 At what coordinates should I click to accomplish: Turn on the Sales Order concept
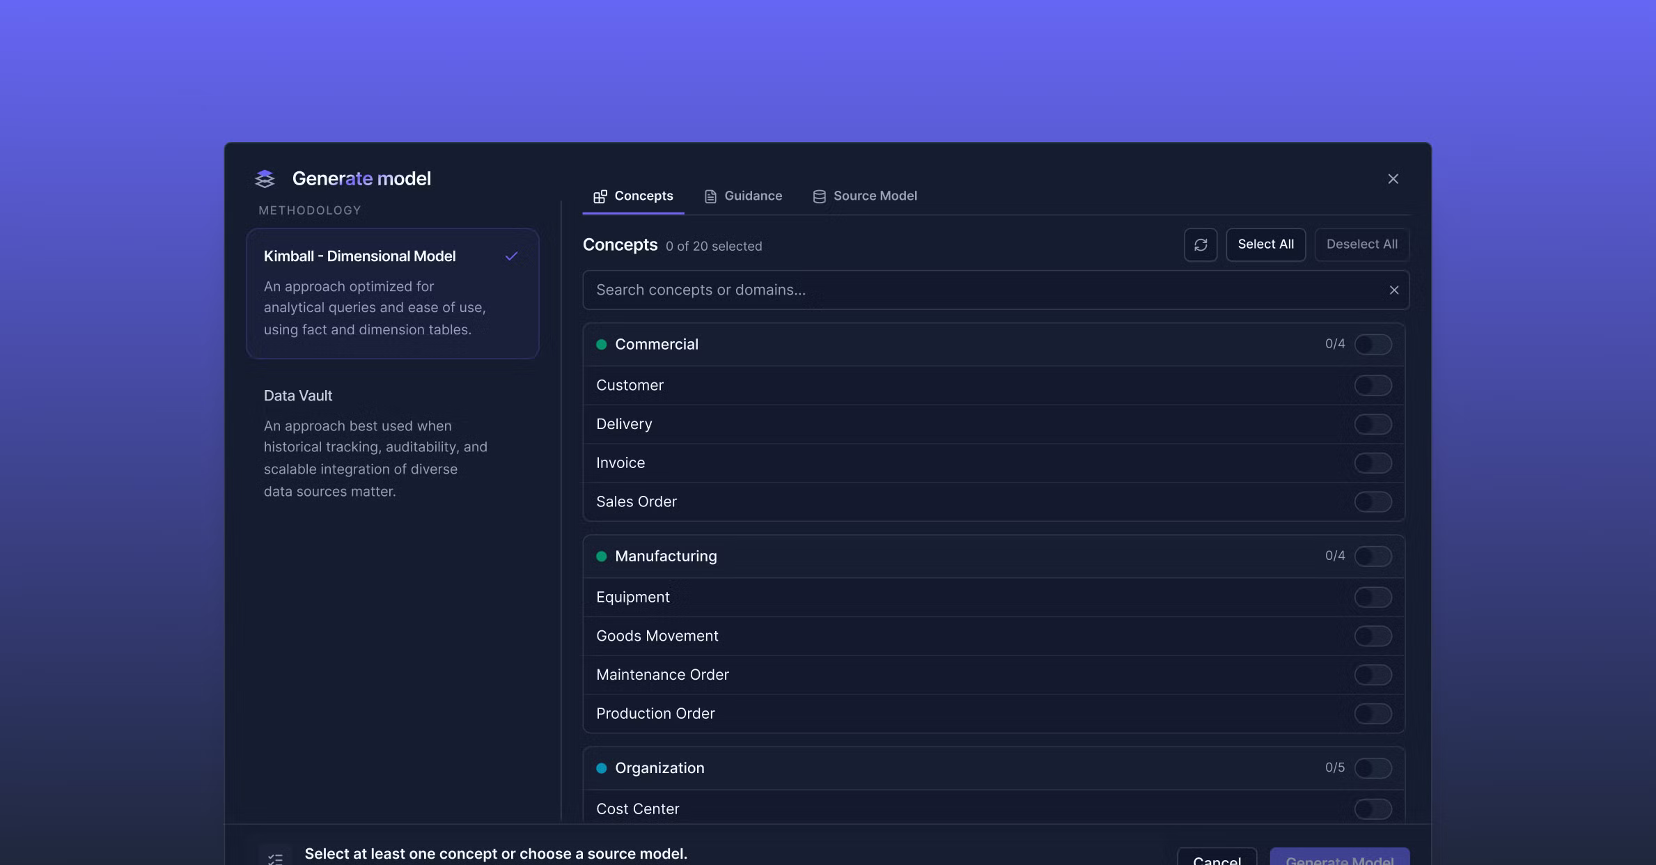point(1373,501)
